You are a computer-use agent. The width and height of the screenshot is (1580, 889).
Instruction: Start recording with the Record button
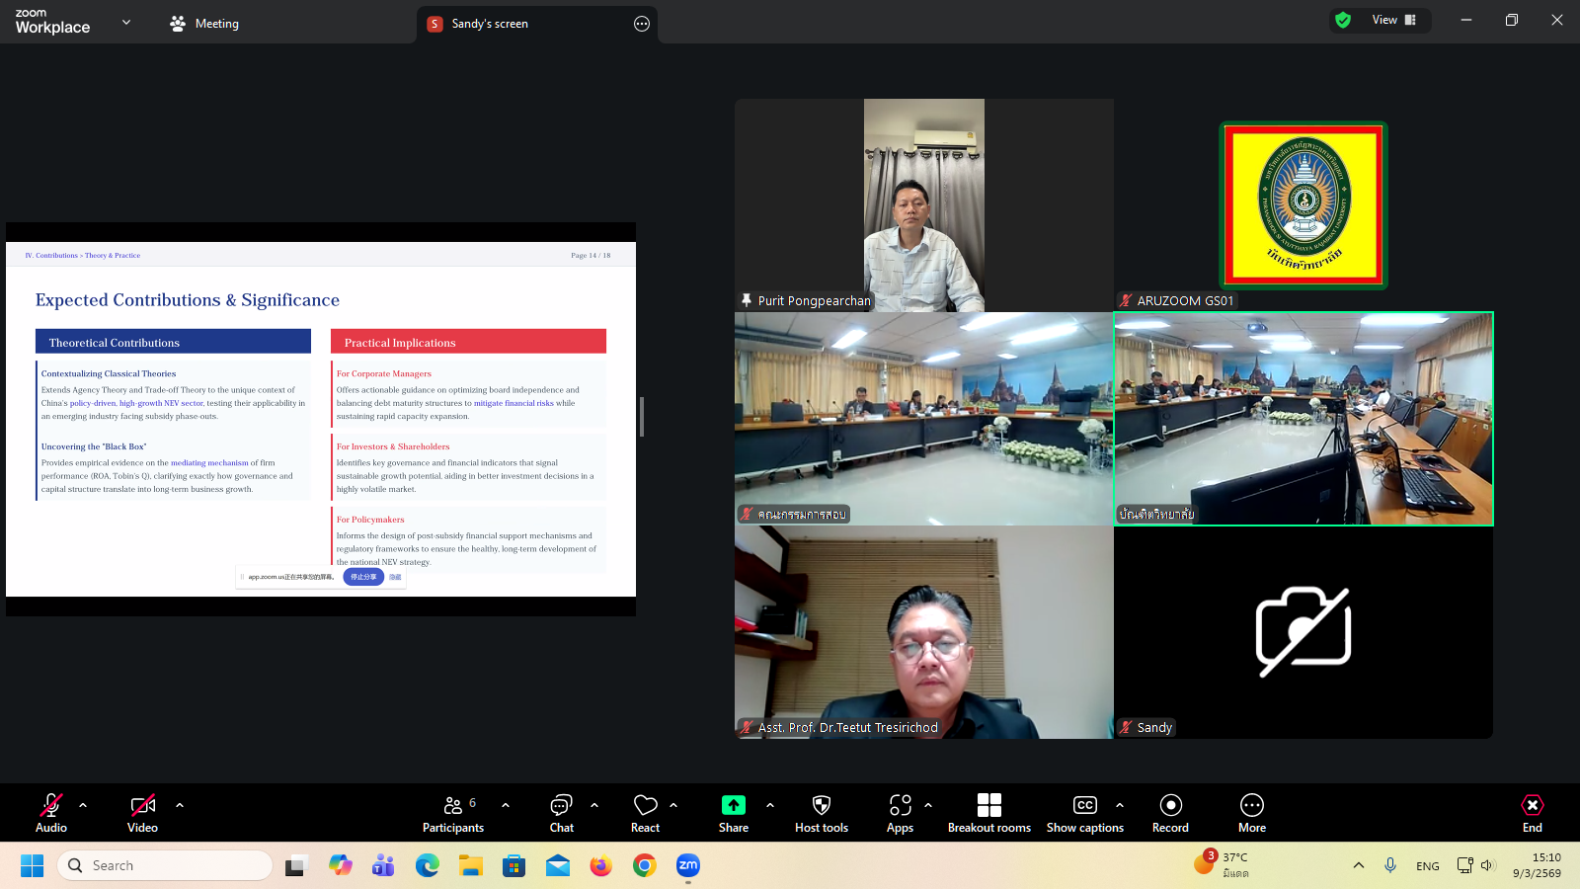point(1170,813)
